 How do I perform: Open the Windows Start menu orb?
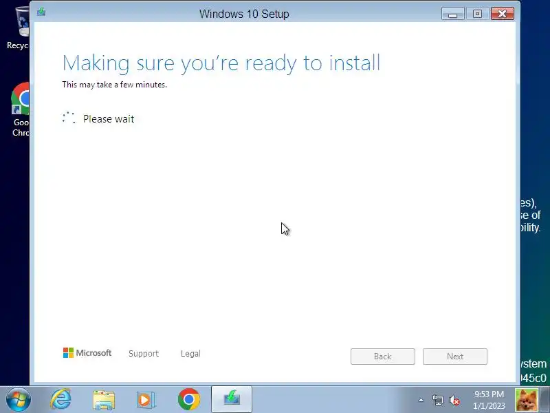[x=19, y=400]
